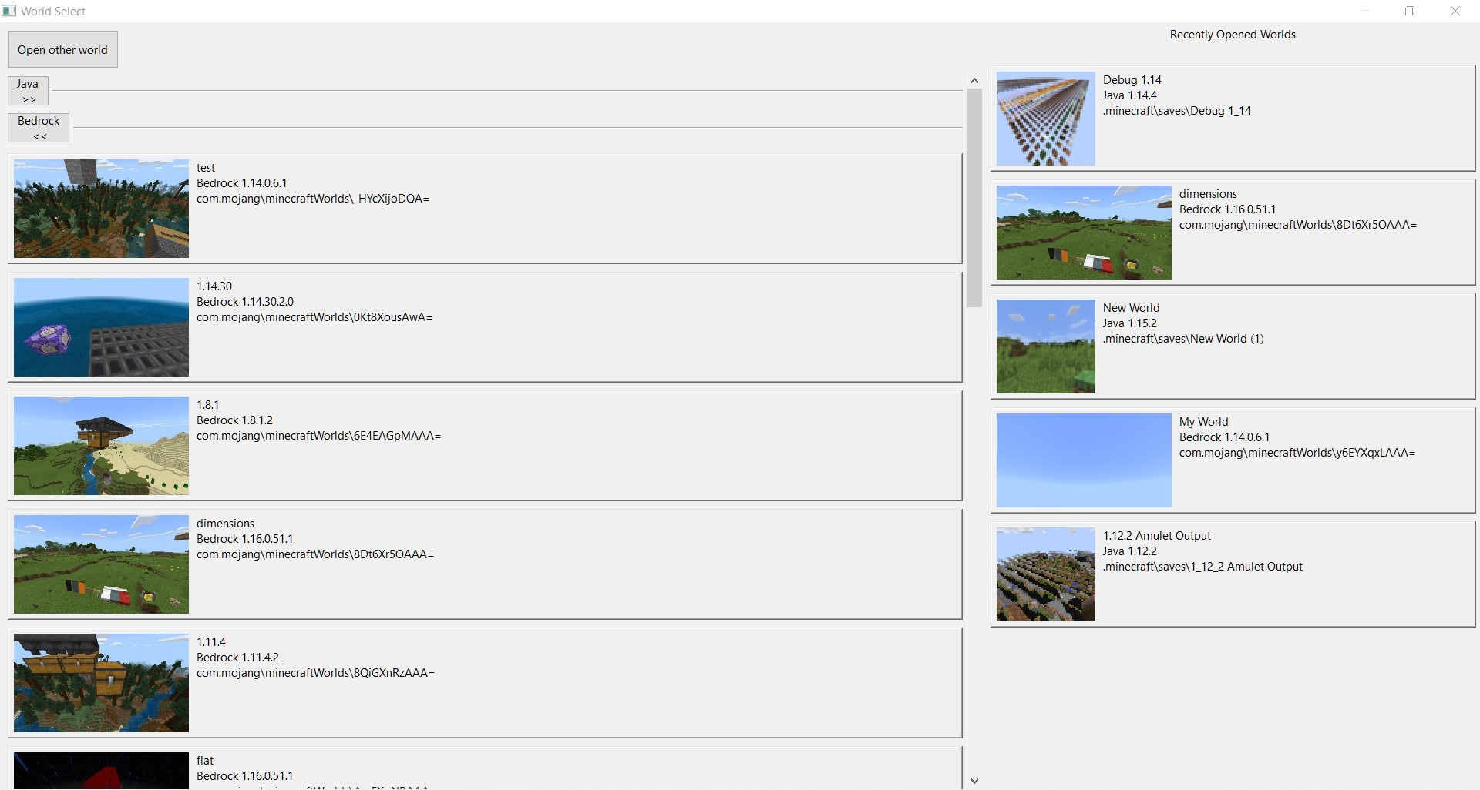Screen dimensions: 1480x790
Task: Open New World recent thumbnail
Action: click(1045, 346)
